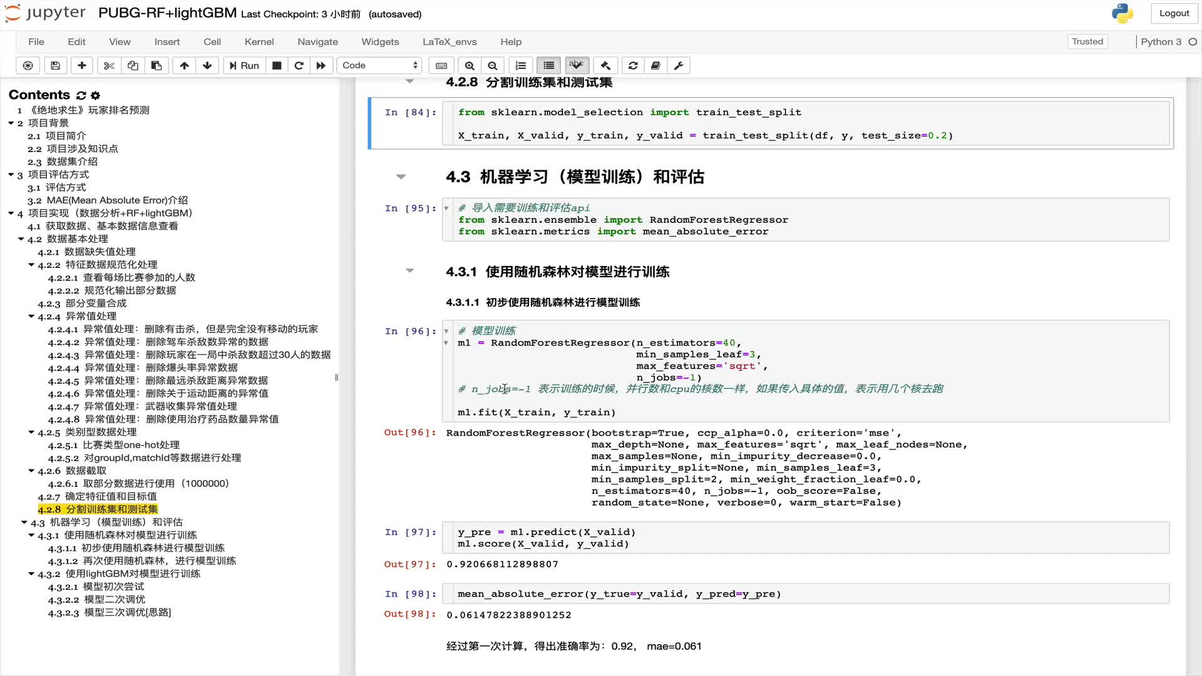Viewport: 1202px width, 676px height.
Task: Click the Trusted notebook indicator
Action: pos(1087,41)
